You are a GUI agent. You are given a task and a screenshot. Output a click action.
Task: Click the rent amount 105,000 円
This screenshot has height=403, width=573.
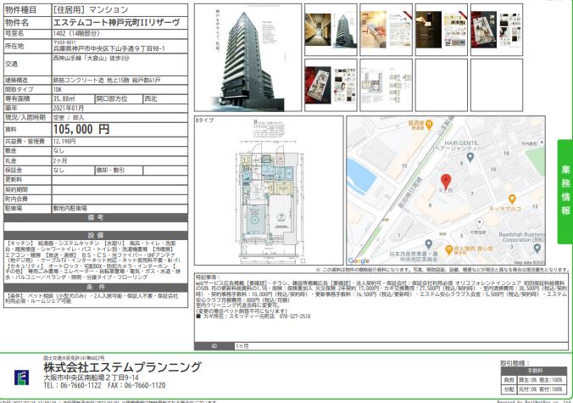click(81, 129)
